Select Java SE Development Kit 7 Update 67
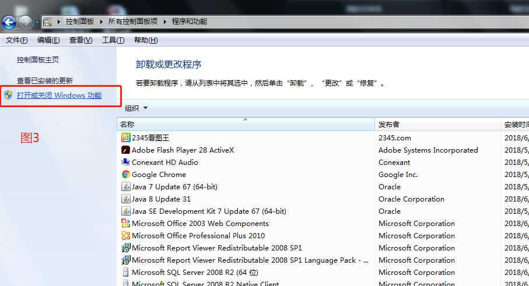The height and width of the screenshot is (286, 529). [209, 211]
